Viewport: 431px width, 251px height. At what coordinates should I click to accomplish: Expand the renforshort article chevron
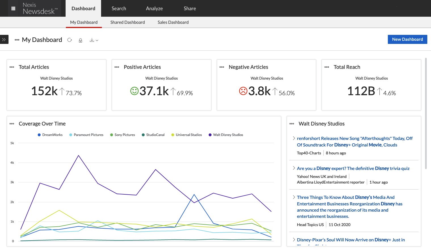(294, 138)
